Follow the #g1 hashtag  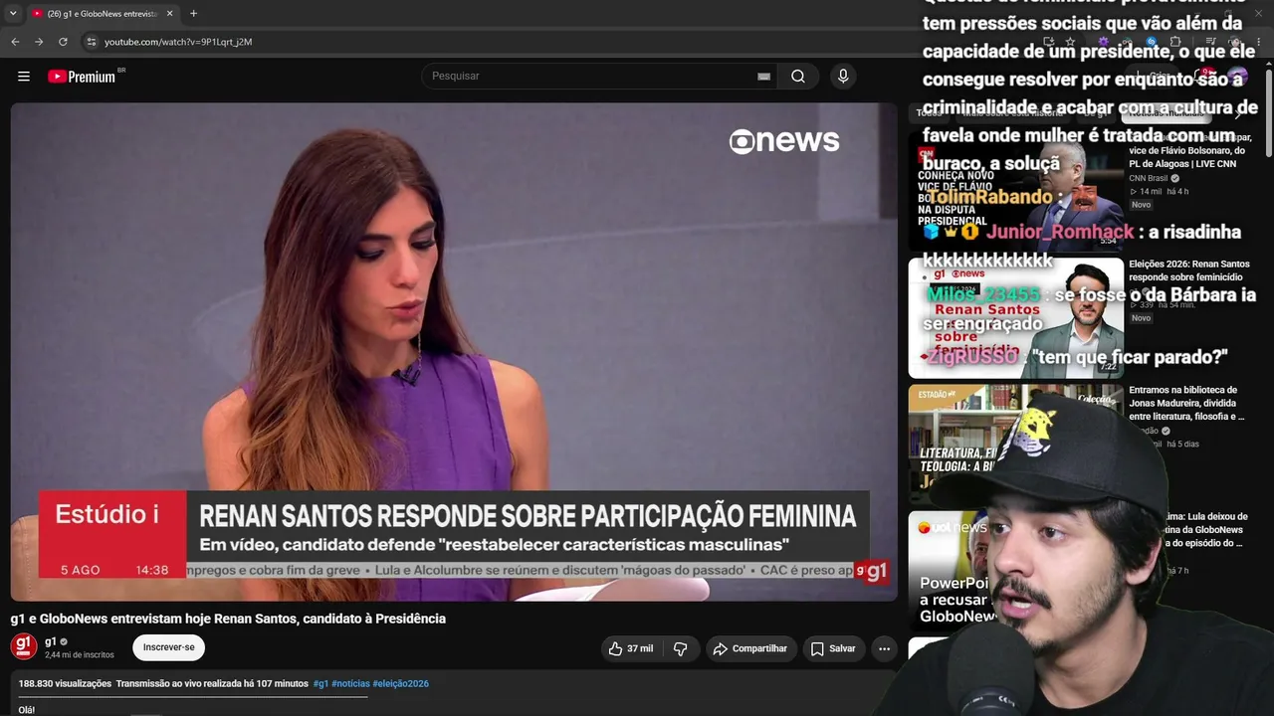click(x=320, y=684)
